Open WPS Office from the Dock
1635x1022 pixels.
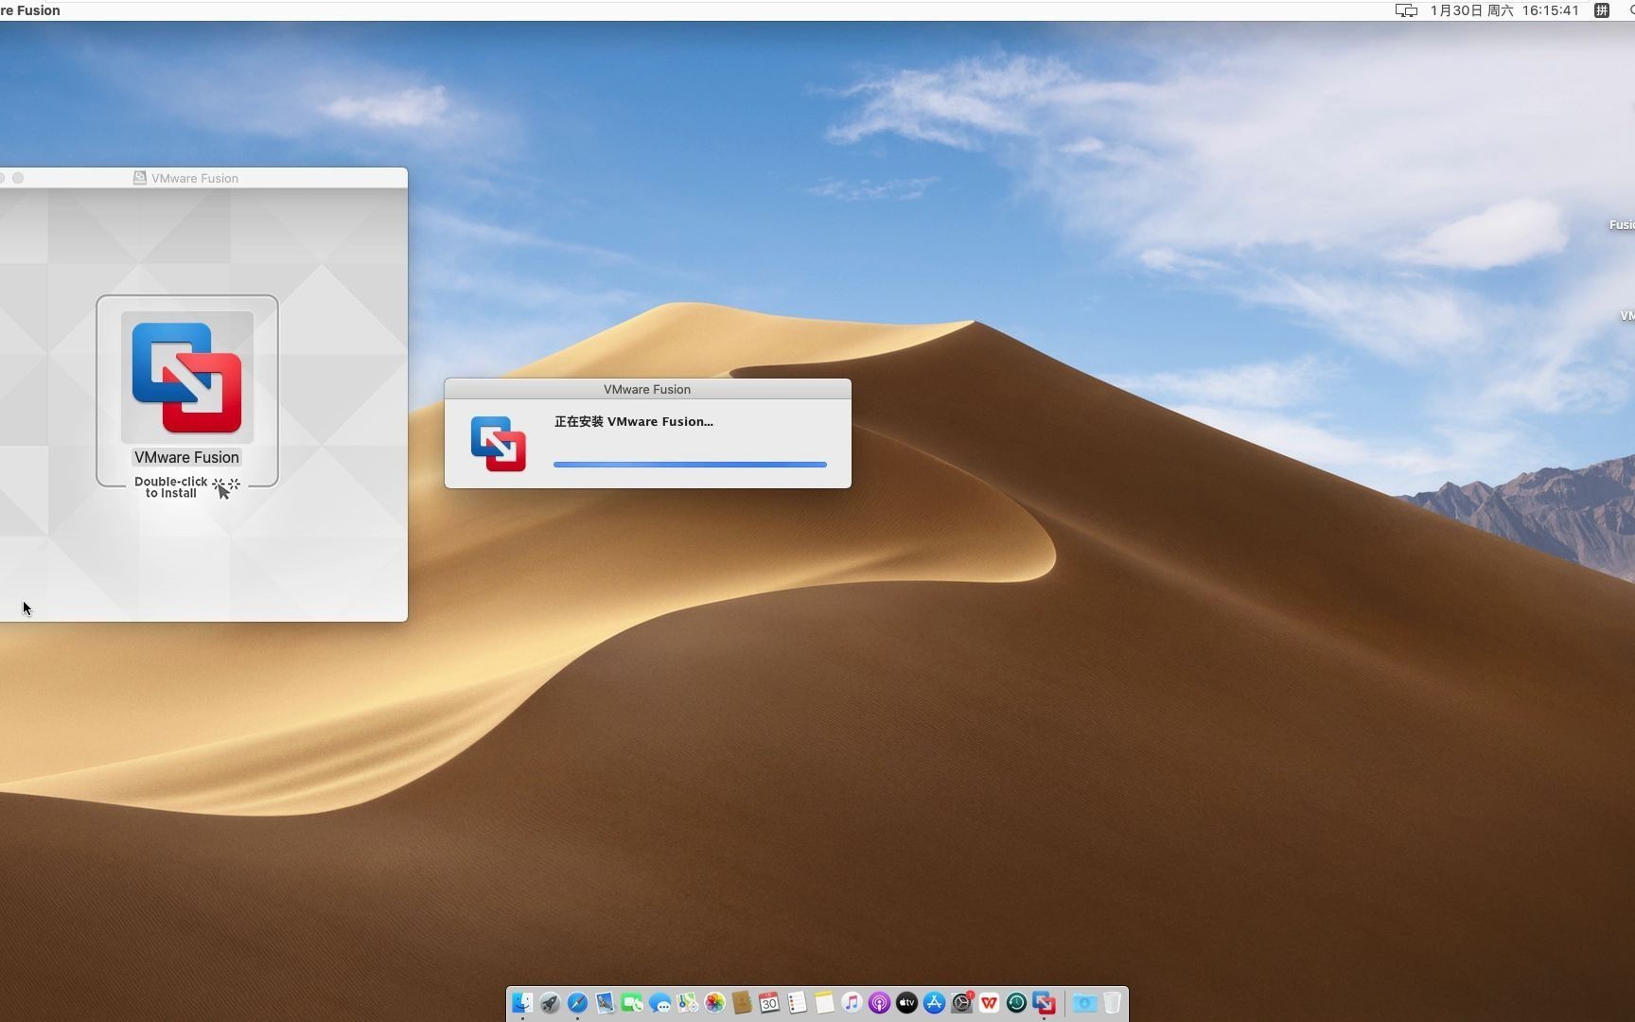tap(989, 1003)
